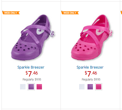Choose purple color swatch under the pink shoe
Screen dimensions: 122x110
[x=90, y=87]
